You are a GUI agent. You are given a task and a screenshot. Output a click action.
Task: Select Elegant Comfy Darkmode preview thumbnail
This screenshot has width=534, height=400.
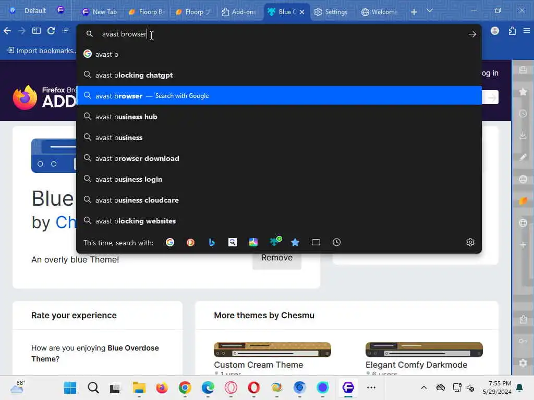coord(424,349)
